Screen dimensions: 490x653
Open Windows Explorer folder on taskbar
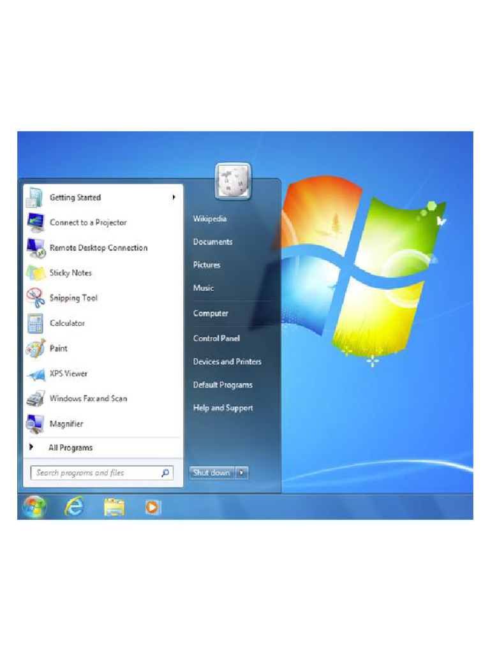tap(114, 507)
